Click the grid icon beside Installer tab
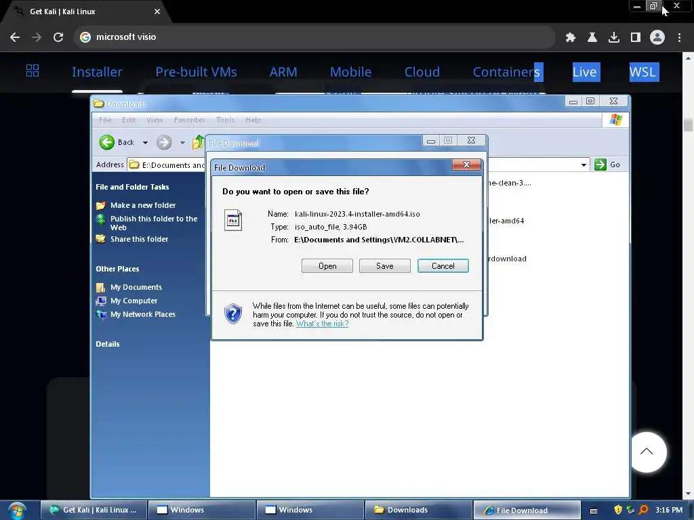This screenshot has height=520, width=694. click(x=33, y=70)
